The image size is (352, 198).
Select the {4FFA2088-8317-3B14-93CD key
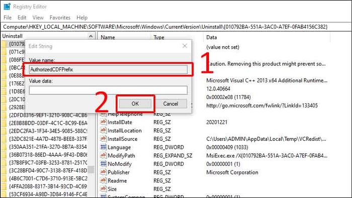48,186
